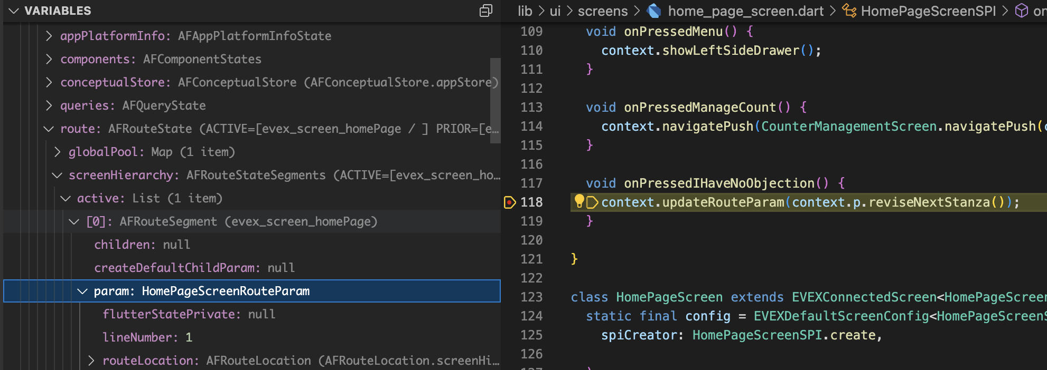Click line number 113 in the gutter
Image resolution: width=1047 pixels, height=370 pixels.
tap(531, 108)
